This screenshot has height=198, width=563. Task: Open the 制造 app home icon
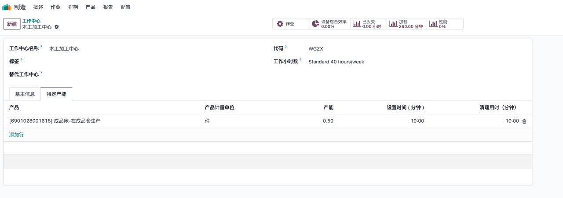(x=7, y=7)
